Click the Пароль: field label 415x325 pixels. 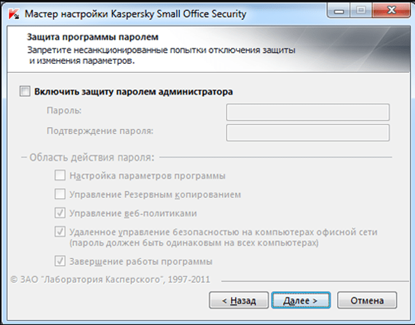(64, 111)
